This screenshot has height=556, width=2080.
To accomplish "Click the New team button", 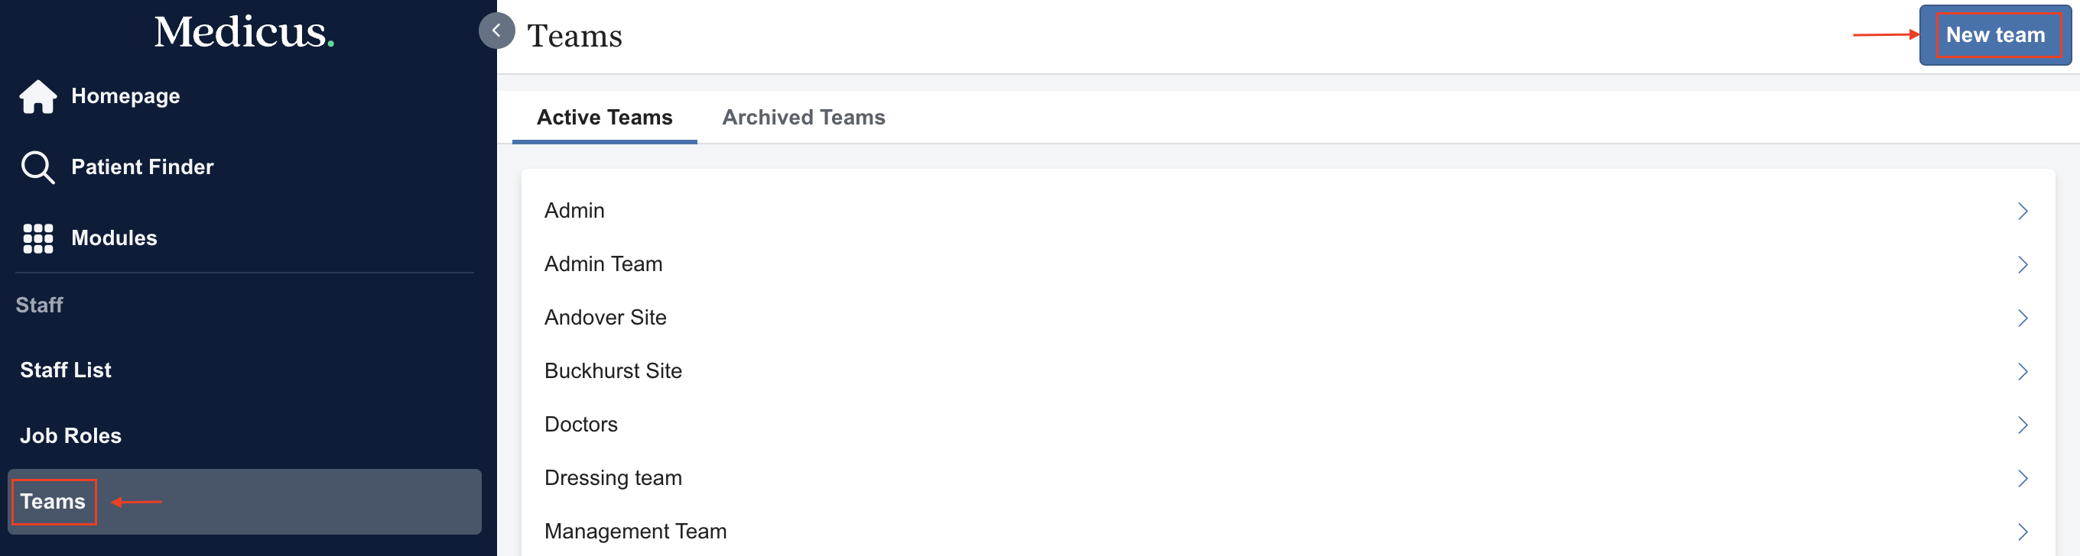I will click(1994, 34).
